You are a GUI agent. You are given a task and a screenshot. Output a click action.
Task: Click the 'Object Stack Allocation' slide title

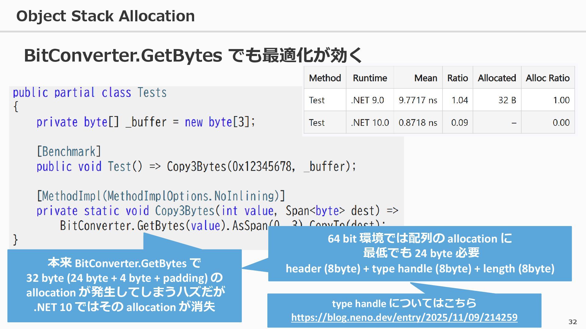coord(105,16)
